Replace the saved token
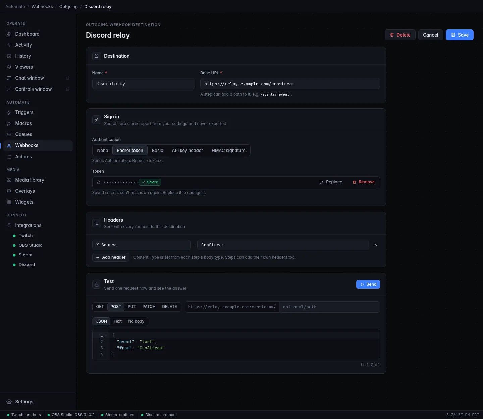This screenshot has height=419, width=483. pos(331,182)
